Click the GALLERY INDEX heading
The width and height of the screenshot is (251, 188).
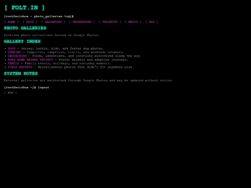click(x=22, y=41)
